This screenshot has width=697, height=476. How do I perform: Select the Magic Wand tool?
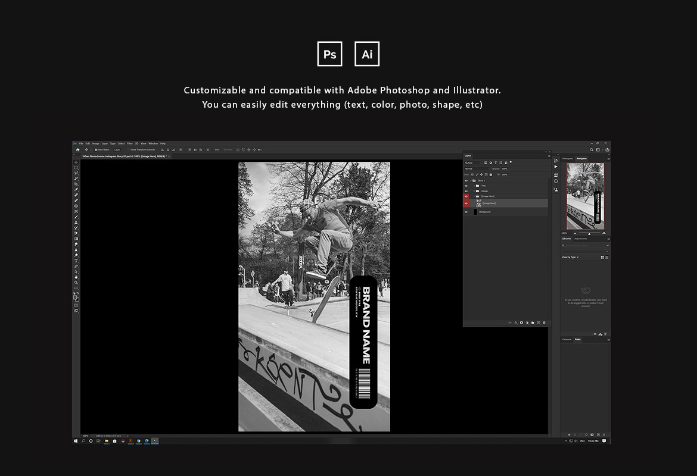(76, 178)
